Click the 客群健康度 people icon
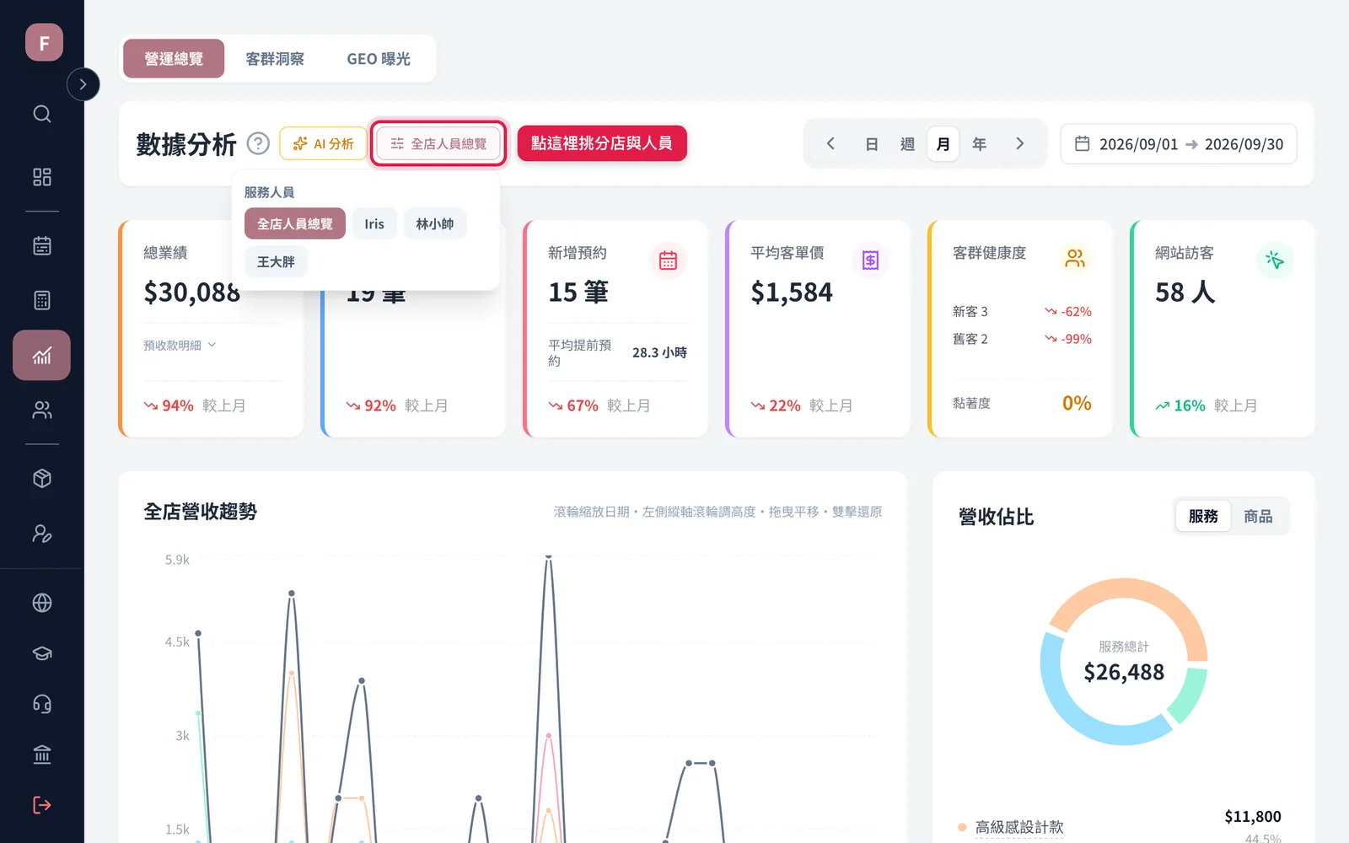This screenshot has height=843, width=1349. click(x=1074, y=258)
